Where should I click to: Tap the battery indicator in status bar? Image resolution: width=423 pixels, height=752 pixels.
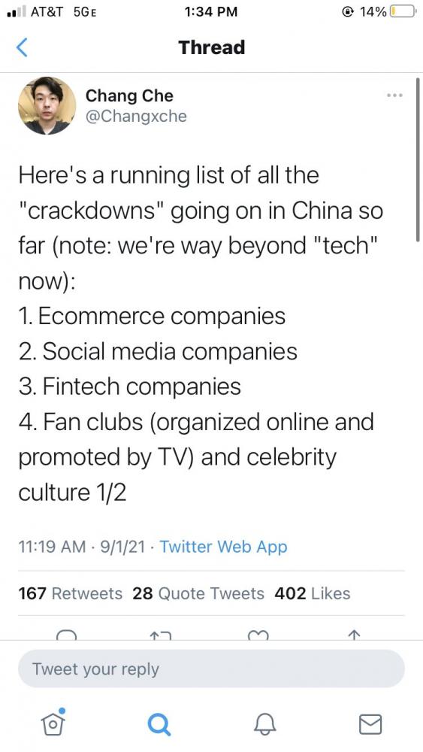click(x=402, y=11)
